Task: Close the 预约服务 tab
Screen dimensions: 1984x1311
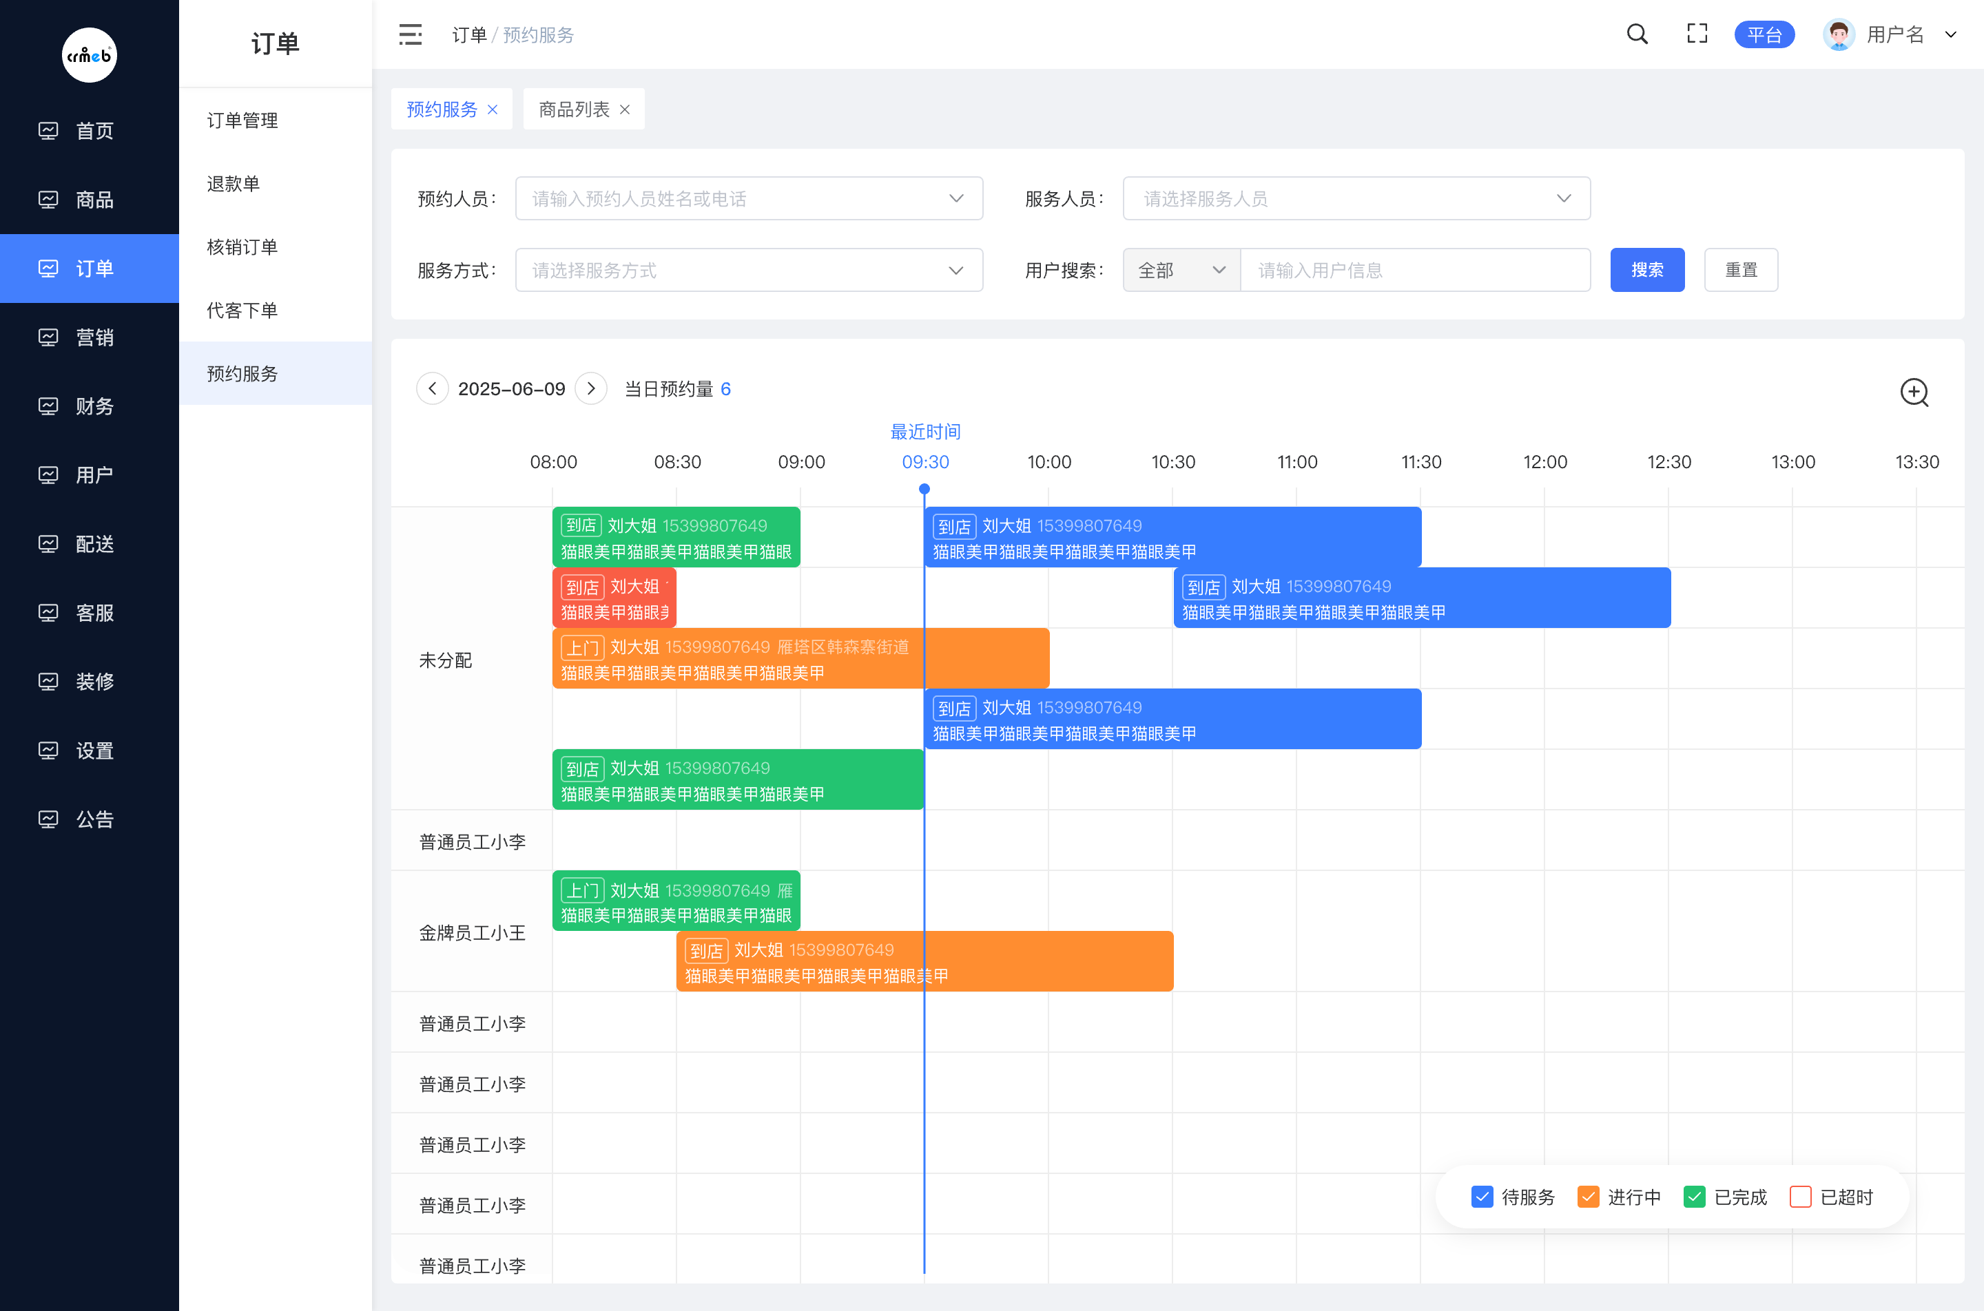Action: coord(493,109)
